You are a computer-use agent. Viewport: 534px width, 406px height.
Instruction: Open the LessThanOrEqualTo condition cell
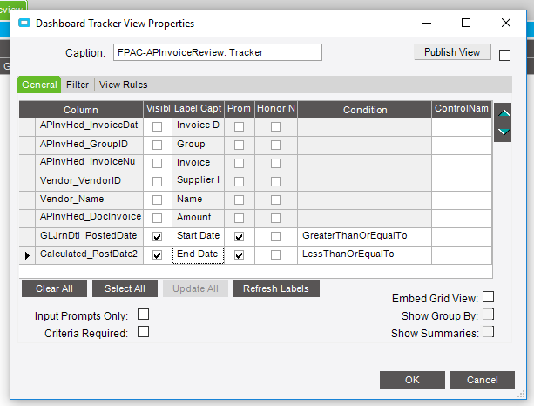(x=364, y=254)
